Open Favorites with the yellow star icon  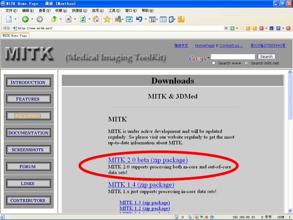pyautogui.click(x=107, y=19)
